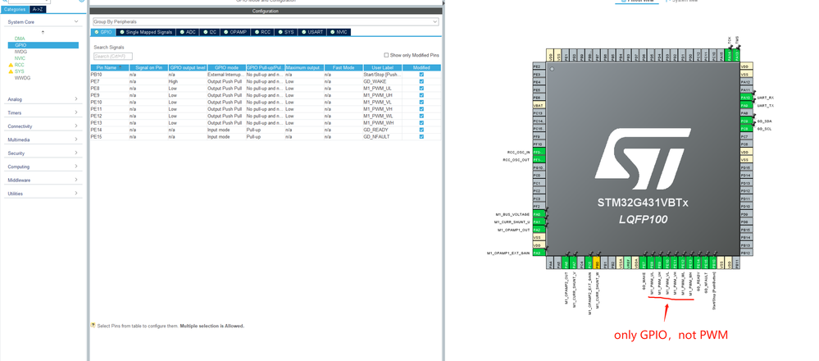
Task: Expand the Utilities category
Action: [x=76, y=194]
